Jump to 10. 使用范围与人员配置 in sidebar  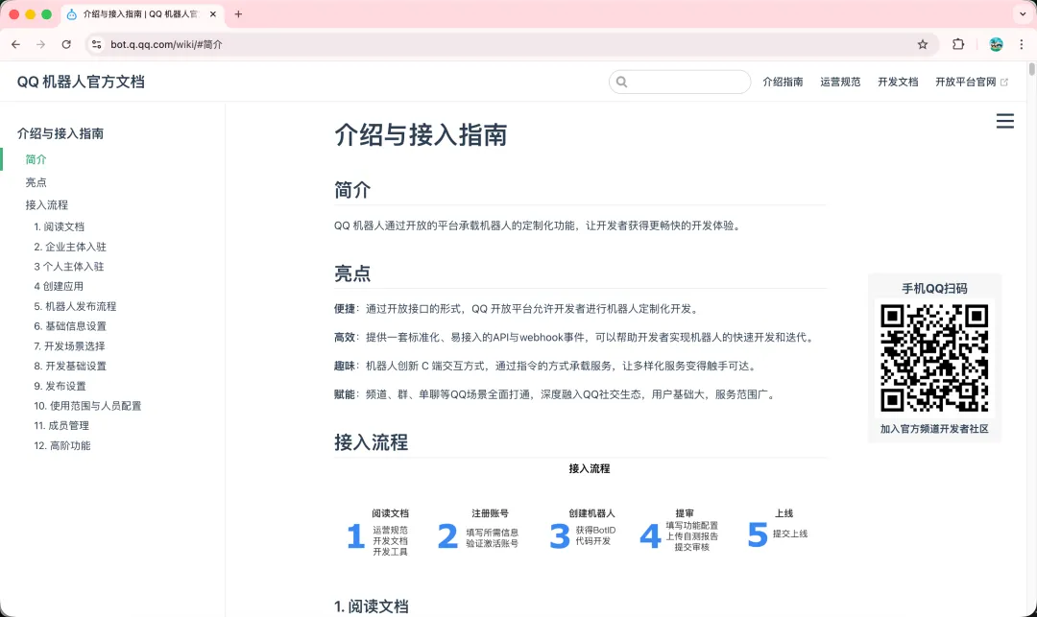tap(87, 406)
